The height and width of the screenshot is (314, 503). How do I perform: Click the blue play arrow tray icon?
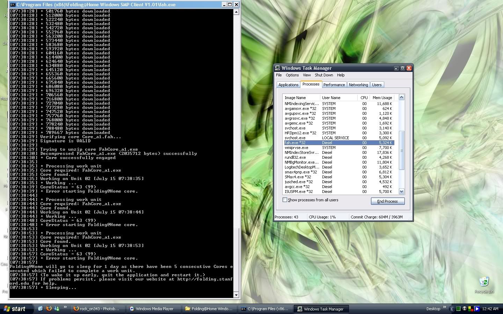(x=477, y=309)
